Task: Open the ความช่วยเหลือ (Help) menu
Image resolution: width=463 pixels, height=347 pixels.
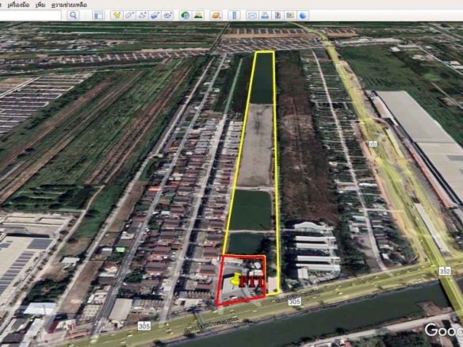Action: pyautogui.click(x=69, y=5)
